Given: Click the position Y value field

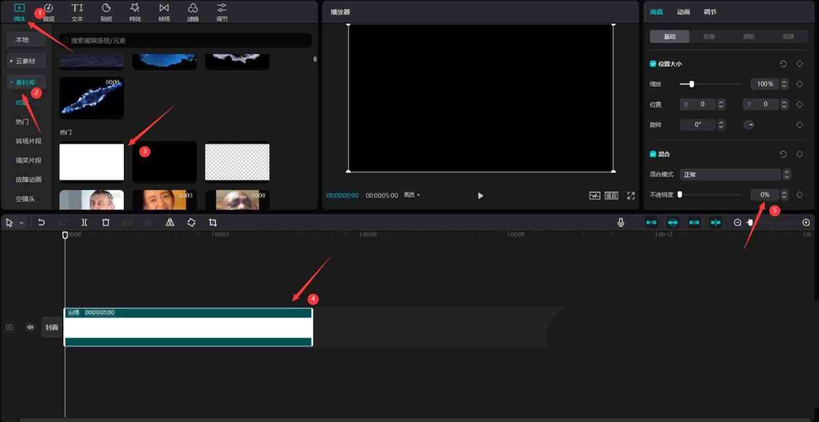Looking at the screenshot, I should click(761, 104).
